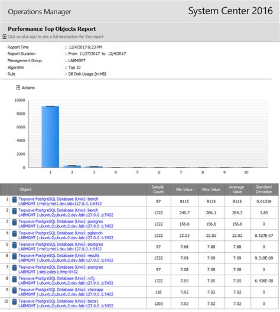Screen dimensions: 280x312
Task: Expand the Actions section
Action: pyautogui.click(x=18, y=88)
